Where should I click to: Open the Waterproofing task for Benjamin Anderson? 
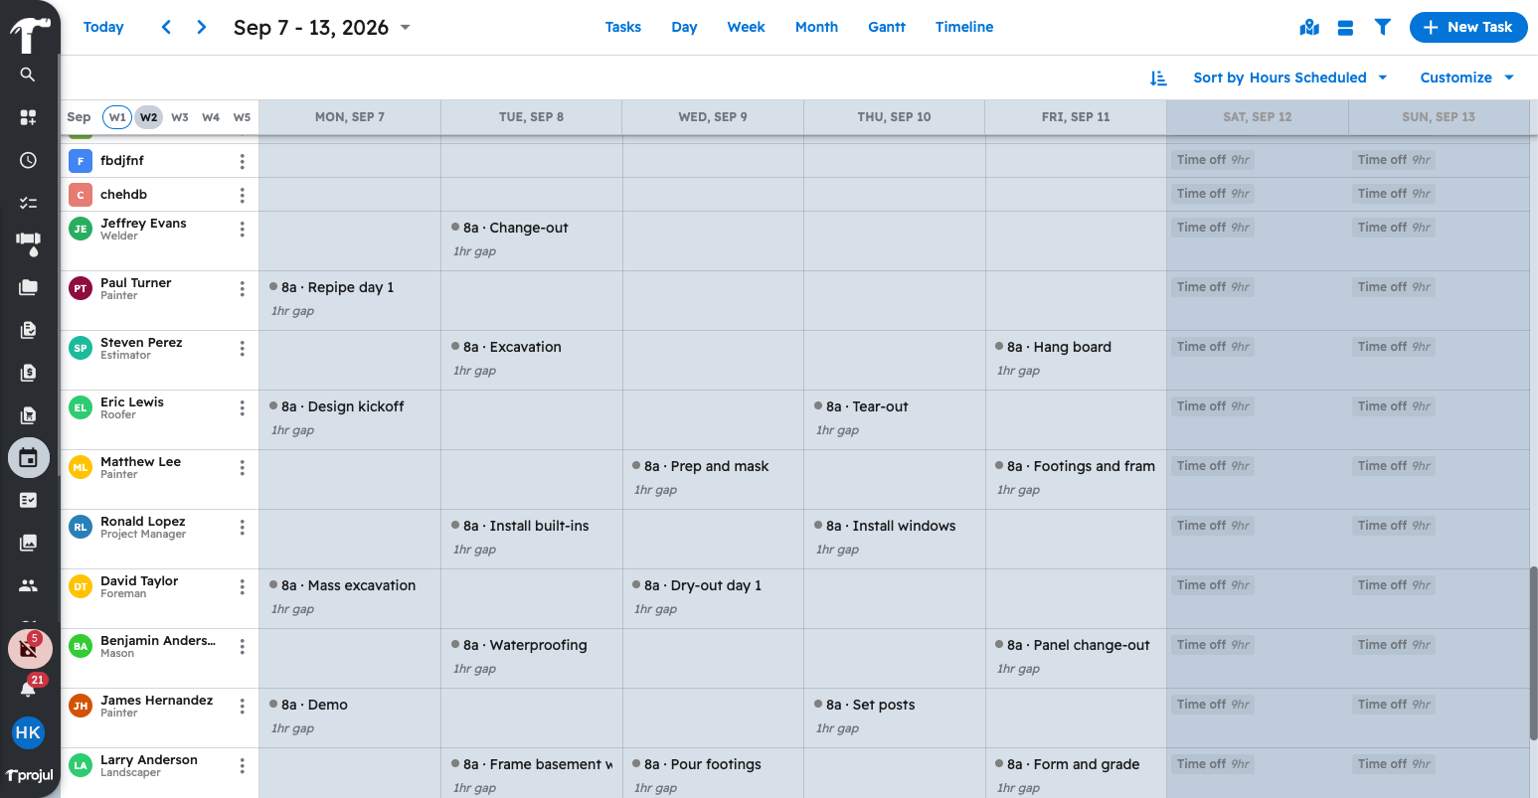coord(520,645)
